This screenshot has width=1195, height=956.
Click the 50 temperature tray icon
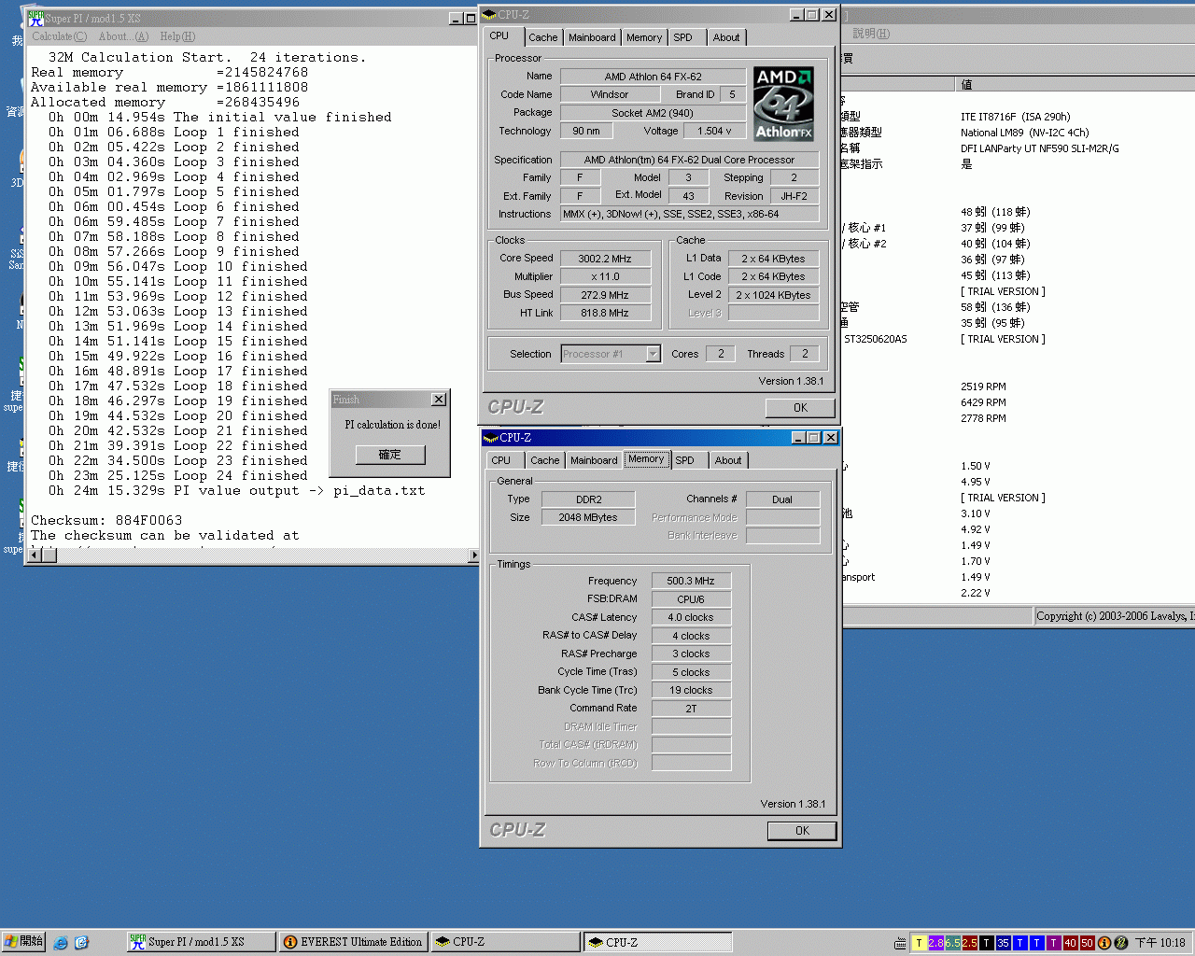tap(1087, 943)
